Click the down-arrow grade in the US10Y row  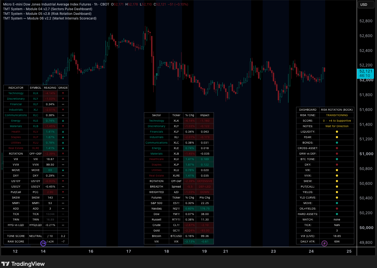coord(63,181)
